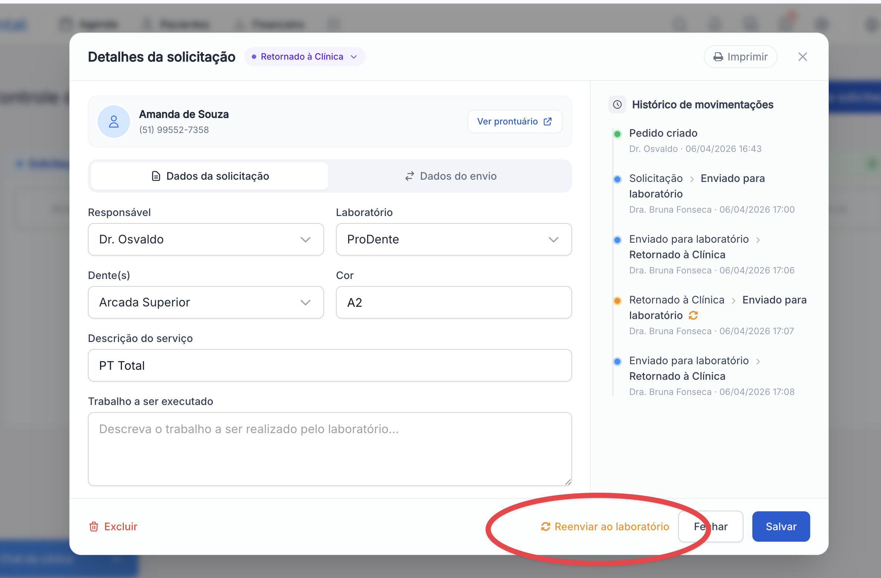This screenshot has height=578, width=881.
Task: Click the orange resend icon in history timeline
Action: pos(693,315)
